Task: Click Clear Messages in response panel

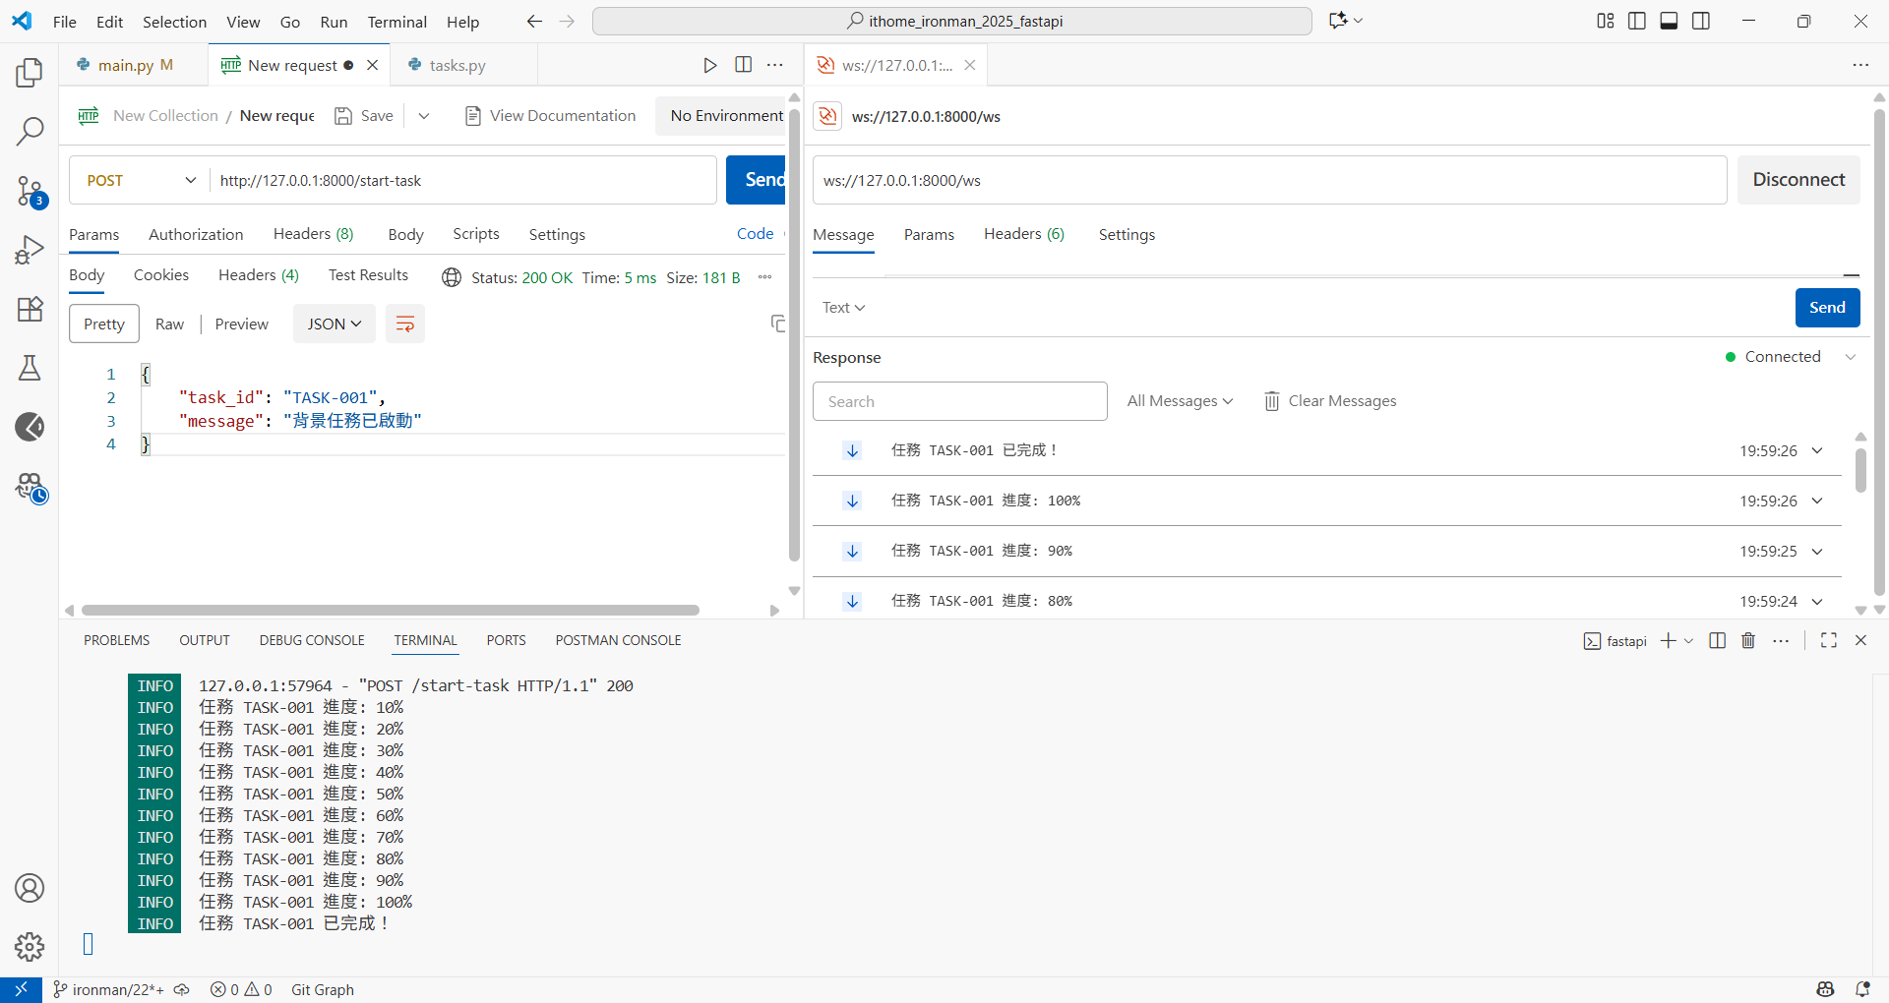Action: pos(1330,401)
